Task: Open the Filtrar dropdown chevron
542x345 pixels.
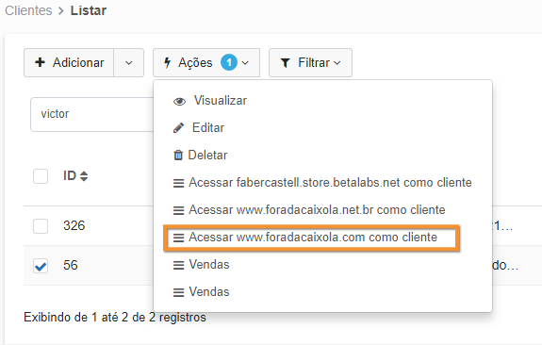Action: pyautogui.click(x=337, y=63)
